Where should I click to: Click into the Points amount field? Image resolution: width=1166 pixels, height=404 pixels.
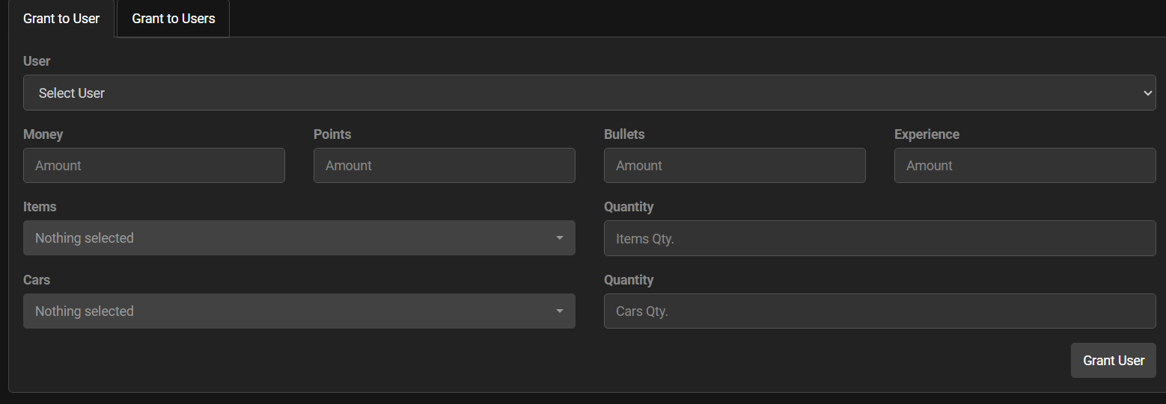[x=444, y=165]
